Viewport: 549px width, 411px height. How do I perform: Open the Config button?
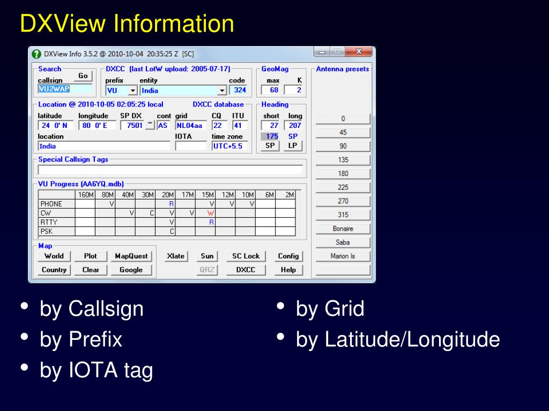coord(288,256)
